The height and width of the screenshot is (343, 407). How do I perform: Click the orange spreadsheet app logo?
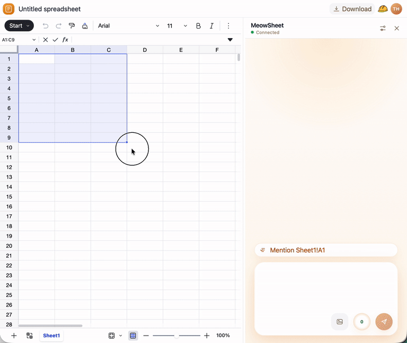(8, 9)
